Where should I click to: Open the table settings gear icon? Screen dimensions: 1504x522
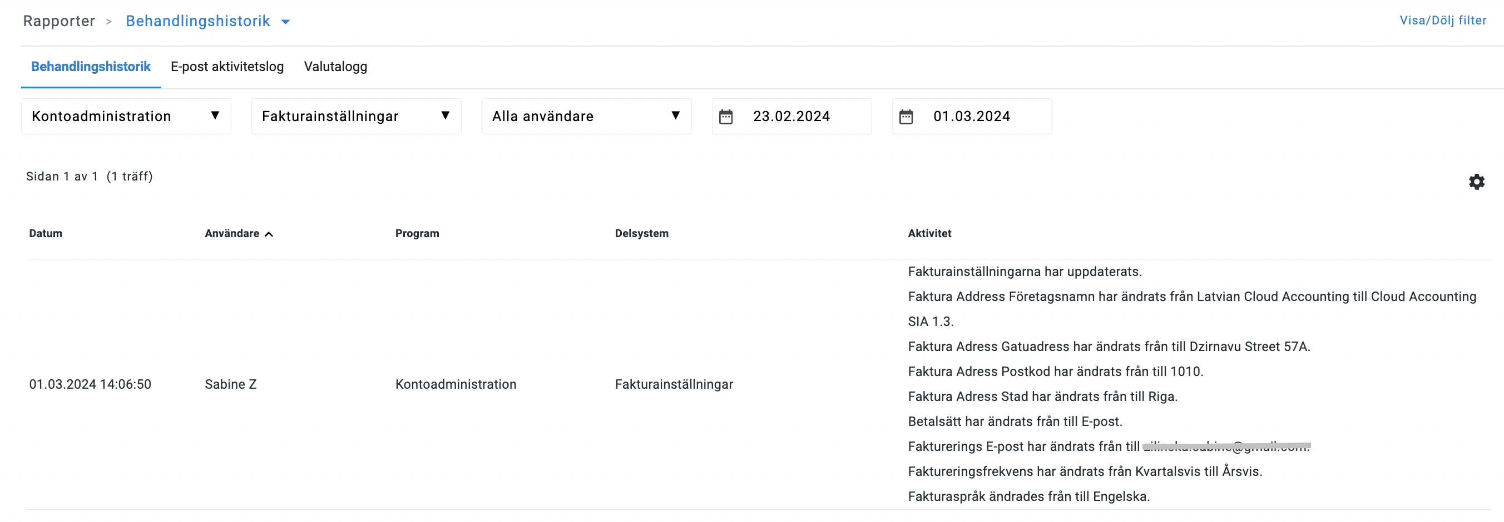(x=1476, y=182)
